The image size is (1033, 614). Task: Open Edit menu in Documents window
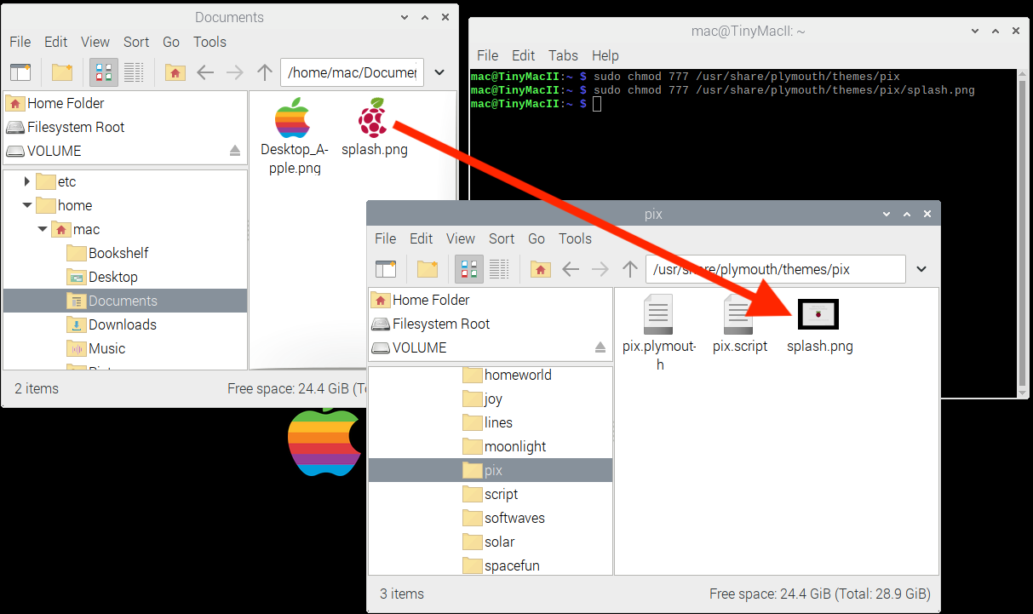pos(56,42)
